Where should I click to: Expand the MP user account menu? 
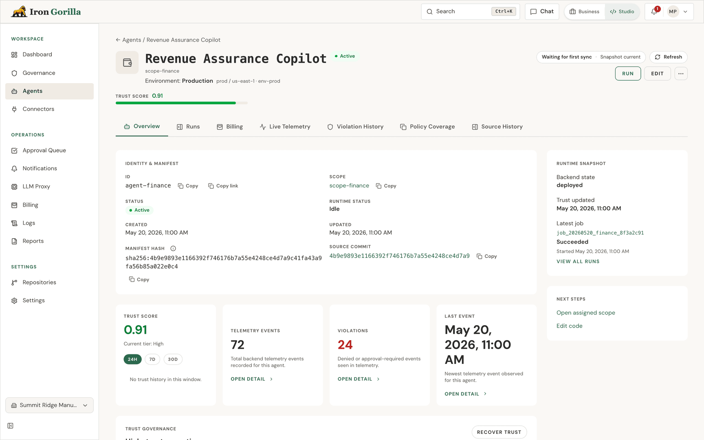pos(678,11)
